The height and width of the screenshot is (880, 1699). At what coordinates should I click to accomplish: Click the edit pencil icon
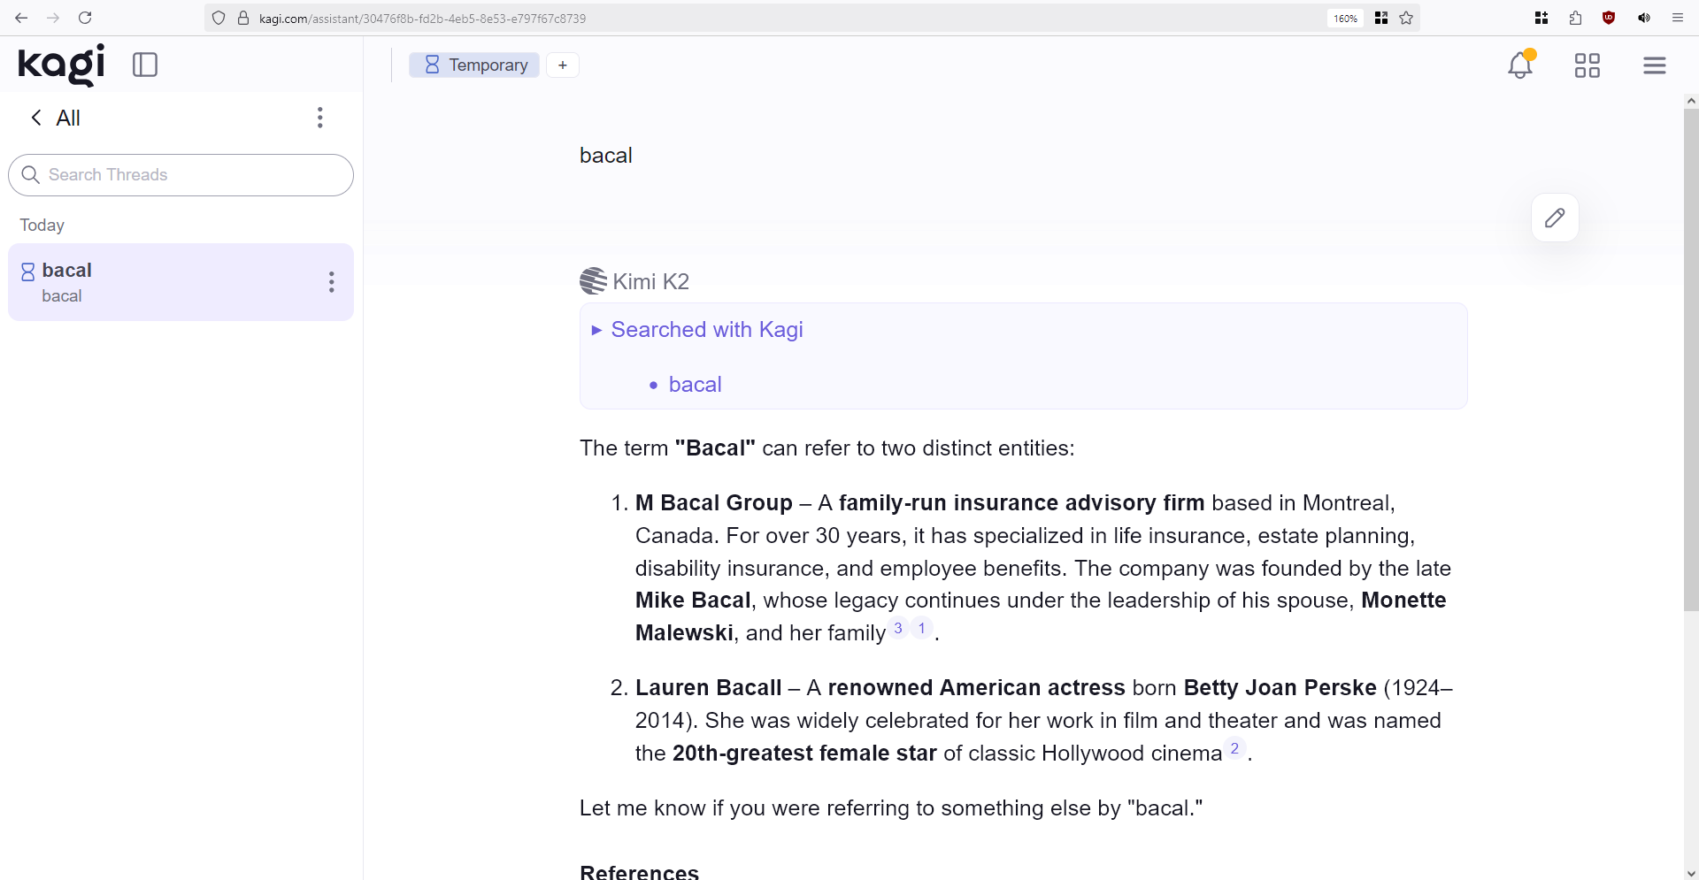pos(1555,218)
